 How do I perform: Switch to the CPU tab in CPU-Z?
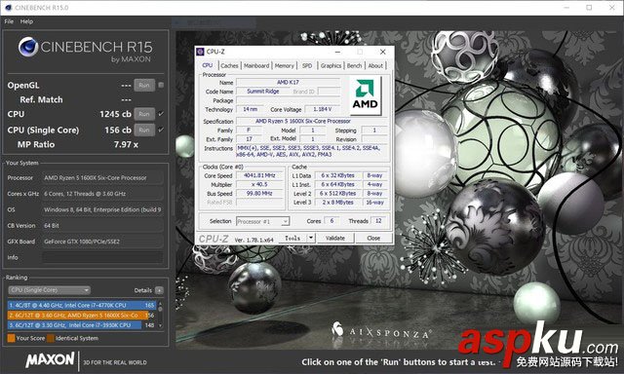[x=208, y=65]
